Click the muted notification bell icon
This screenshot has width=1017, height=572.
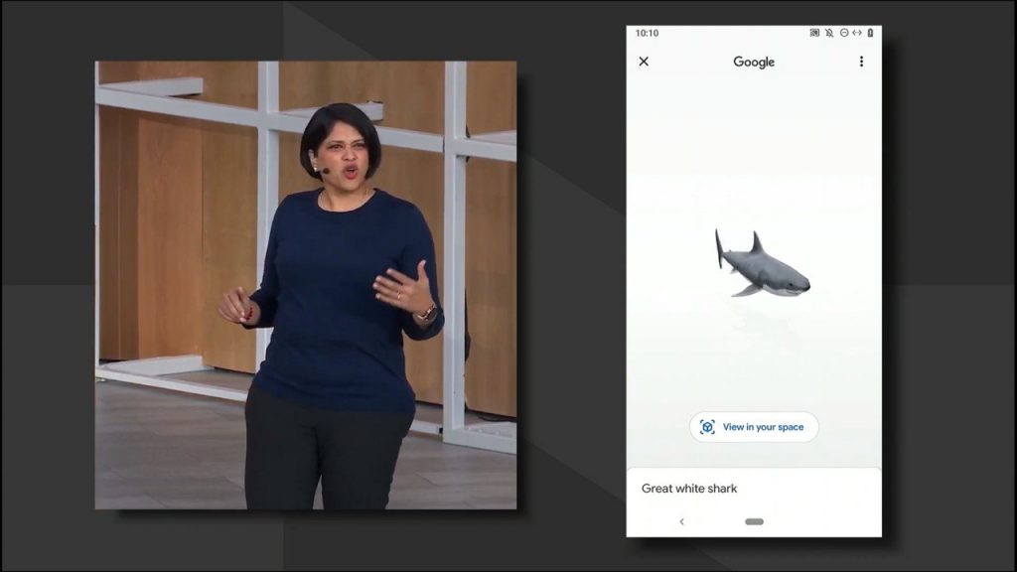tap(829, 33)
